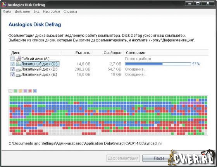Image resolution: width=217 pixels, height=167 pixels.
Task: Click the 14,6 GB capacity value
Action: click(x=83, y=64)
